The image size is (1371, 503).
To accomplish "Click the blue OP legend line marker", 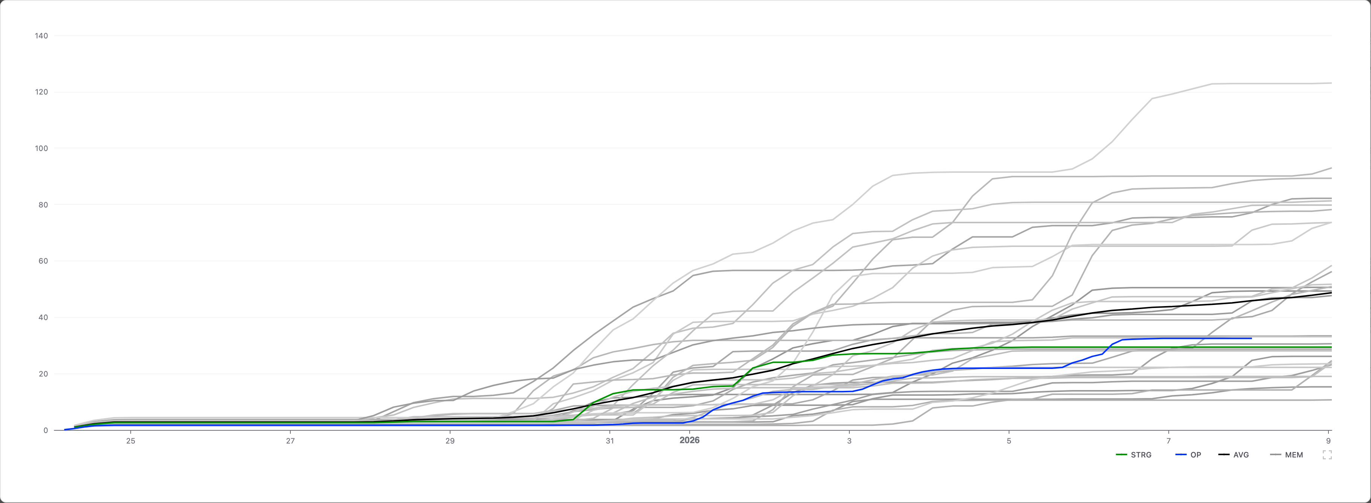I will 1181,455.
